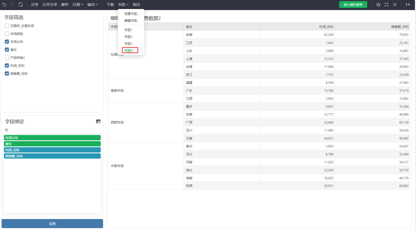Image resolution: width=416 pixels, height=231 pixels.
Task: Click the star favorite icon
Action: 378,5
